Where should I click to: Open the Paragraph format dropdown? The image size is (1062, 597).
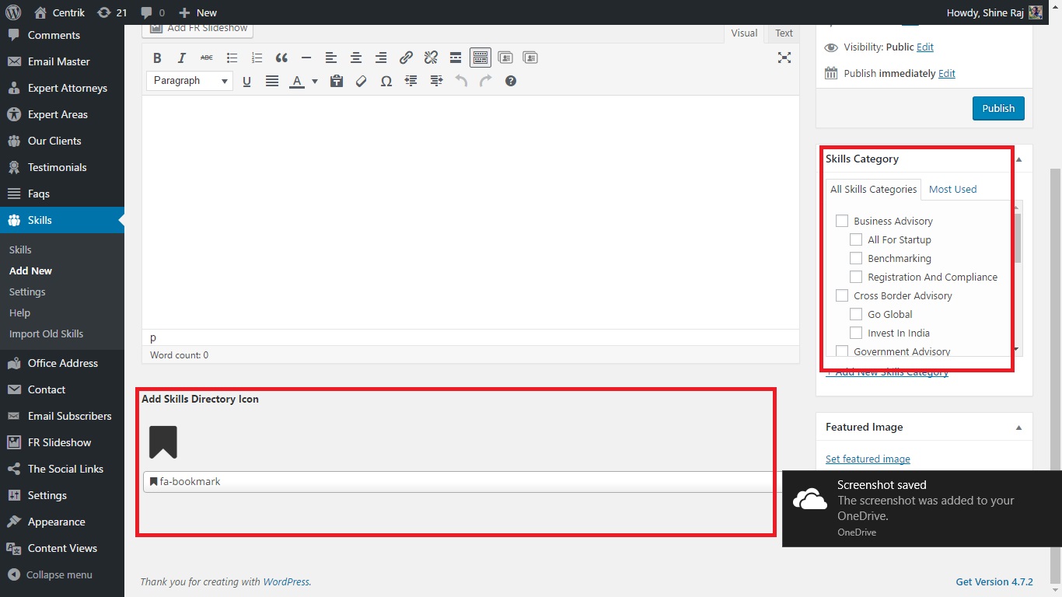coord(189,81)
